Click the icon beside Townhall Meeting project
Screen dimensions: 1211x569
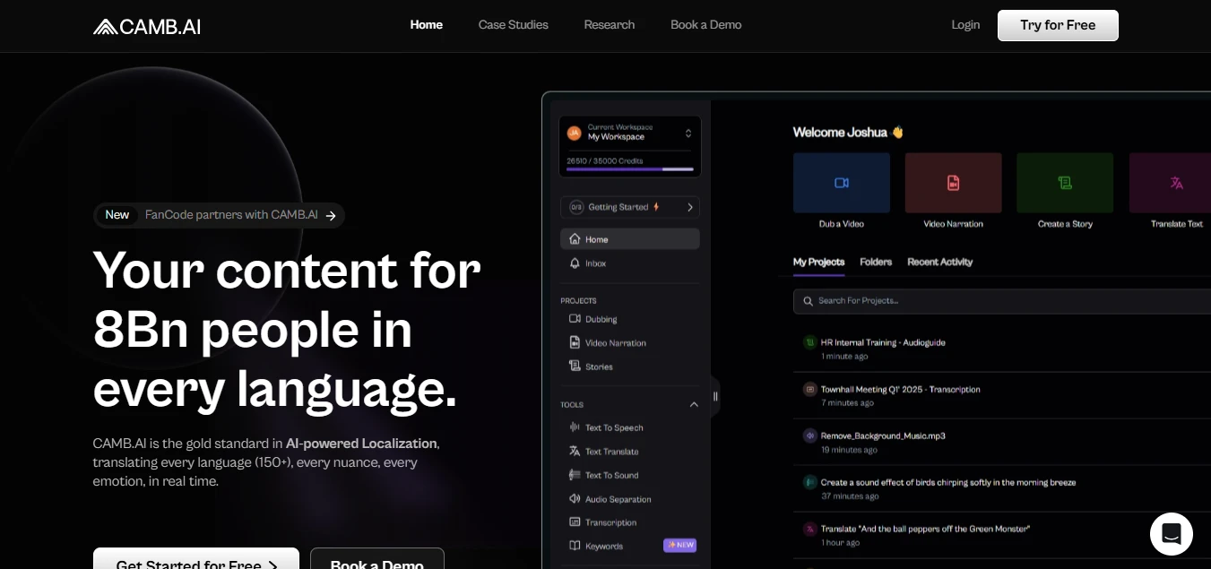(810, 389)
